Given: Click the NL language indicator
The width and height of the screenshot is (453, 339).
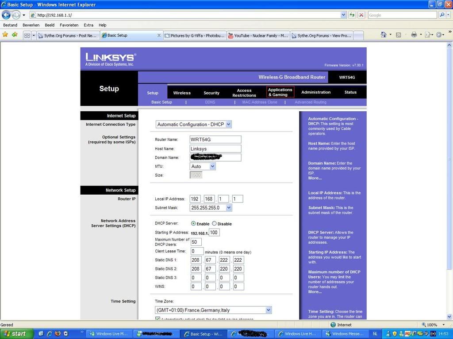Looking at the screenshot, I should 375,334.
